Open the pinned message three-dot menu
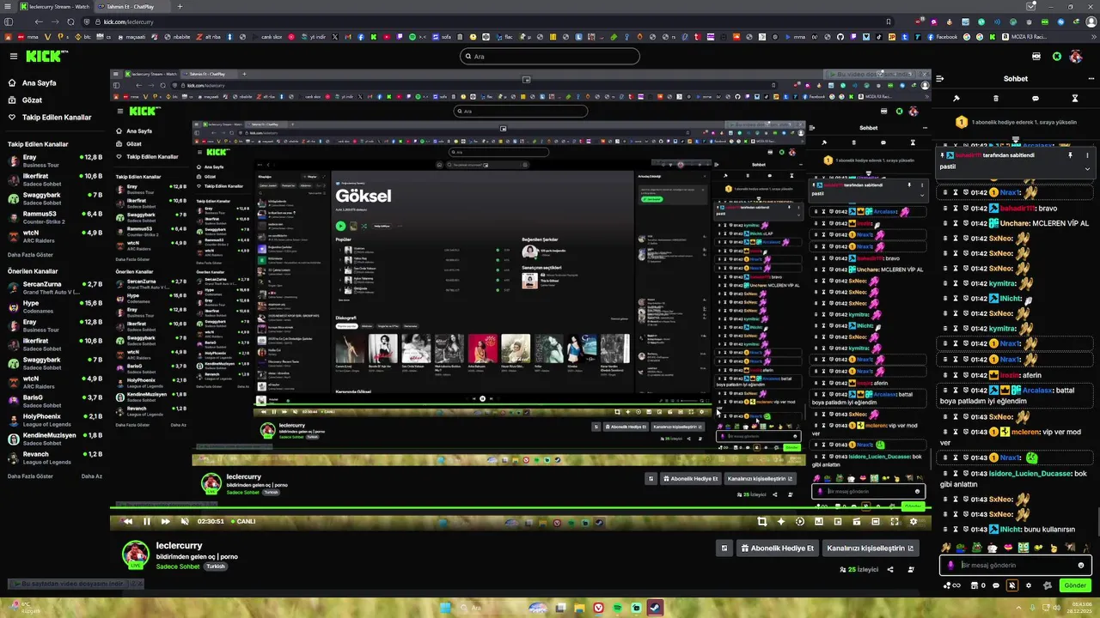This screenshot has height=618, width=1100. pos(1087,155)
